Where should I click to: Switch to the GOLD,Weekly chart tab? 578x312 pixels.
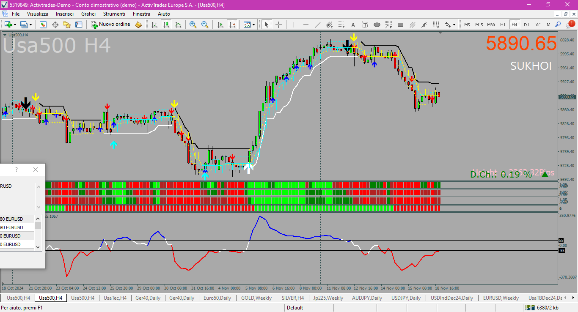[x=256, y=298]
